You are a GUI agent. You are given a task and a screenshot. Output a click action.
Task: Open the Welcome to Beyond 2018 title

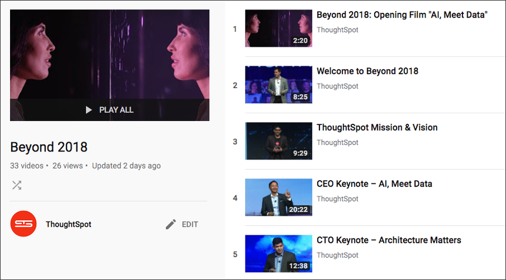(367, 71)
